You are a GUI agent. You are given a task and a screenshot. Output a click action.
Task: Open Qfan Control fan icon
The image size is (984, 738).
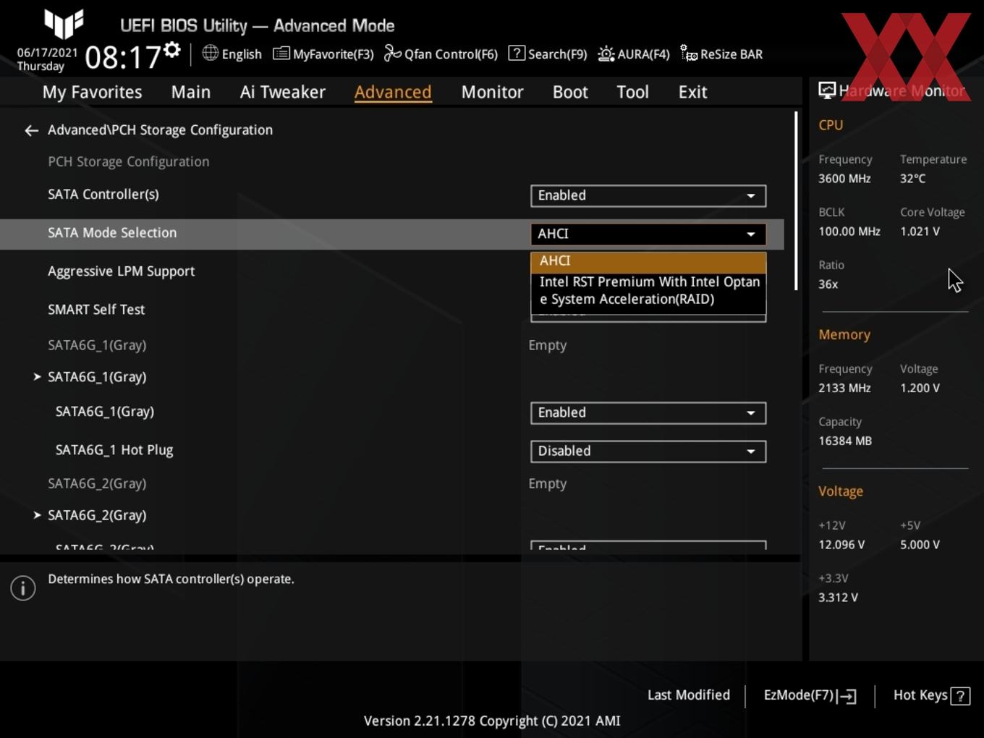pos(392,54)
